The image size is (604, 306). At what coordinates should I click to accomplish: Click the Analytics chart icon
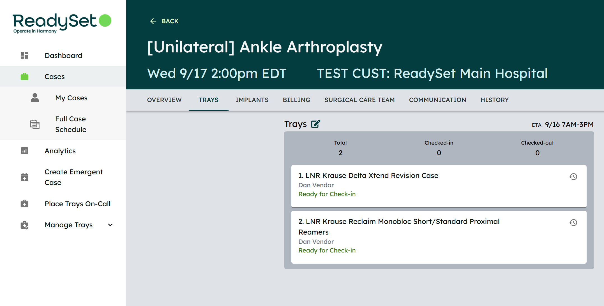25,151
